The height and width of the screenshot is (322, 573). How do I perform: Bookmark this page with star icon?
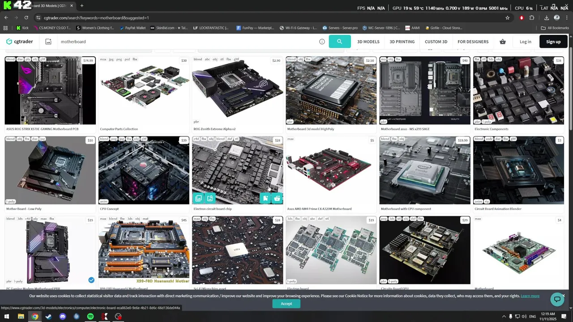pyautogui.click(x=507, y=18)
